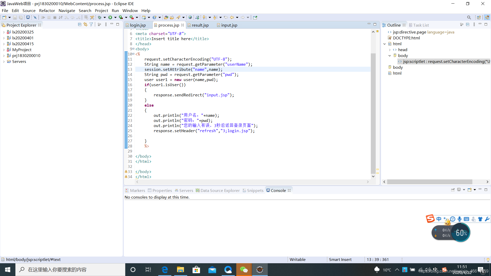The width and height of the screenshot is (491, 276).
Task: Open the Debug button dropdown arrow
Action: click(x=105, y=17)
